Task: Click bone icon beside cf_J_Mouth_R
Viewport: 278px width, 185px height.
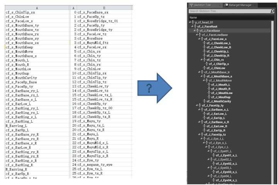Action: click(x=209, y=89)
